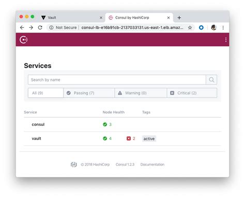
Task: Click the Search by name field
Action: [x=117, y=79]
